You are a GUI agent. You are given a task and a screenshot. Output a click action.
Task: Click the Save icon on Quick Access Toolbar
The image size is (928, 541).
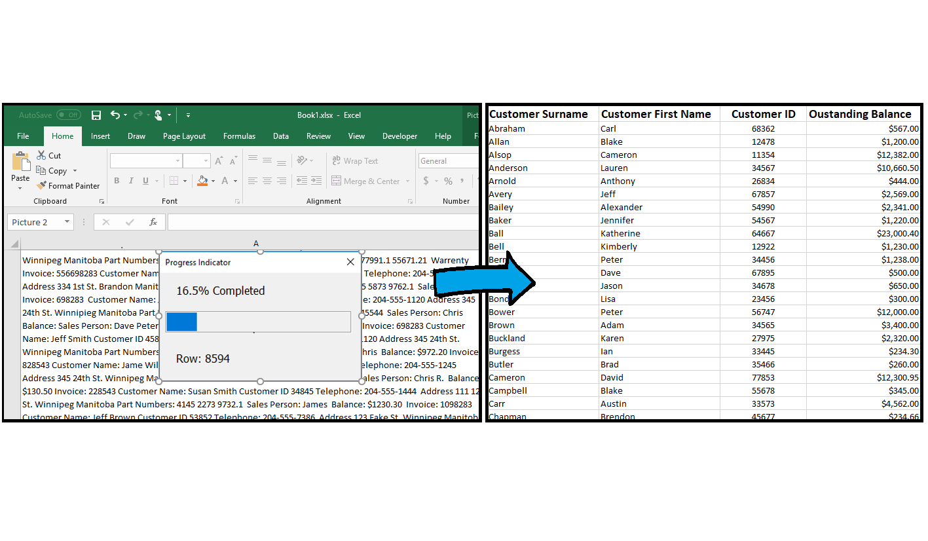[96, 115]
